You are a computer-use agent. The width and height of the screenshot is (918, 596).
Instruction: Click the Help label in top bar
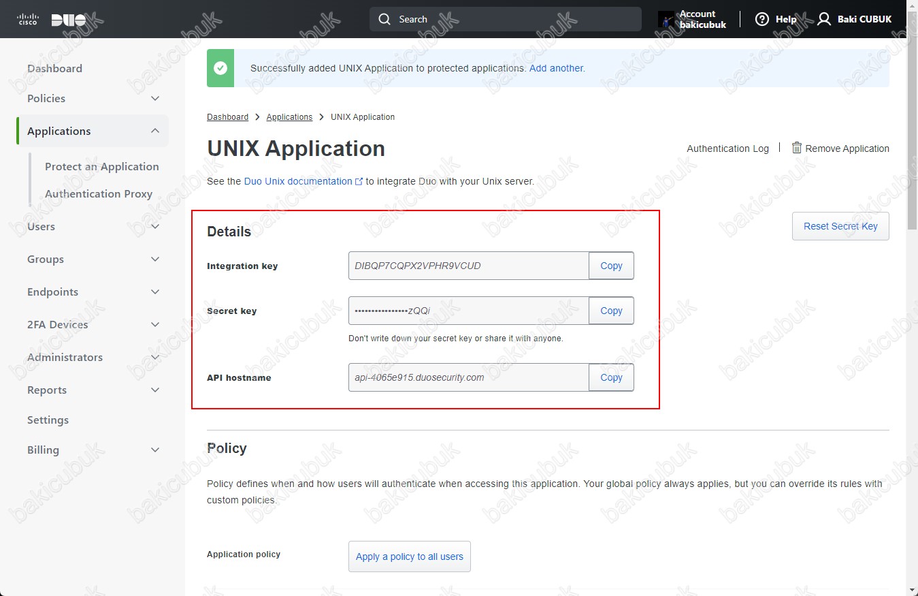pos(786,19)
